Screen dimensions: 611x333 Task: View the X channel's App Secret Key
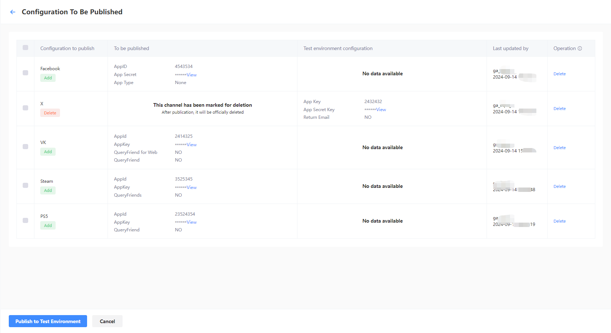(x=381, y=109)
